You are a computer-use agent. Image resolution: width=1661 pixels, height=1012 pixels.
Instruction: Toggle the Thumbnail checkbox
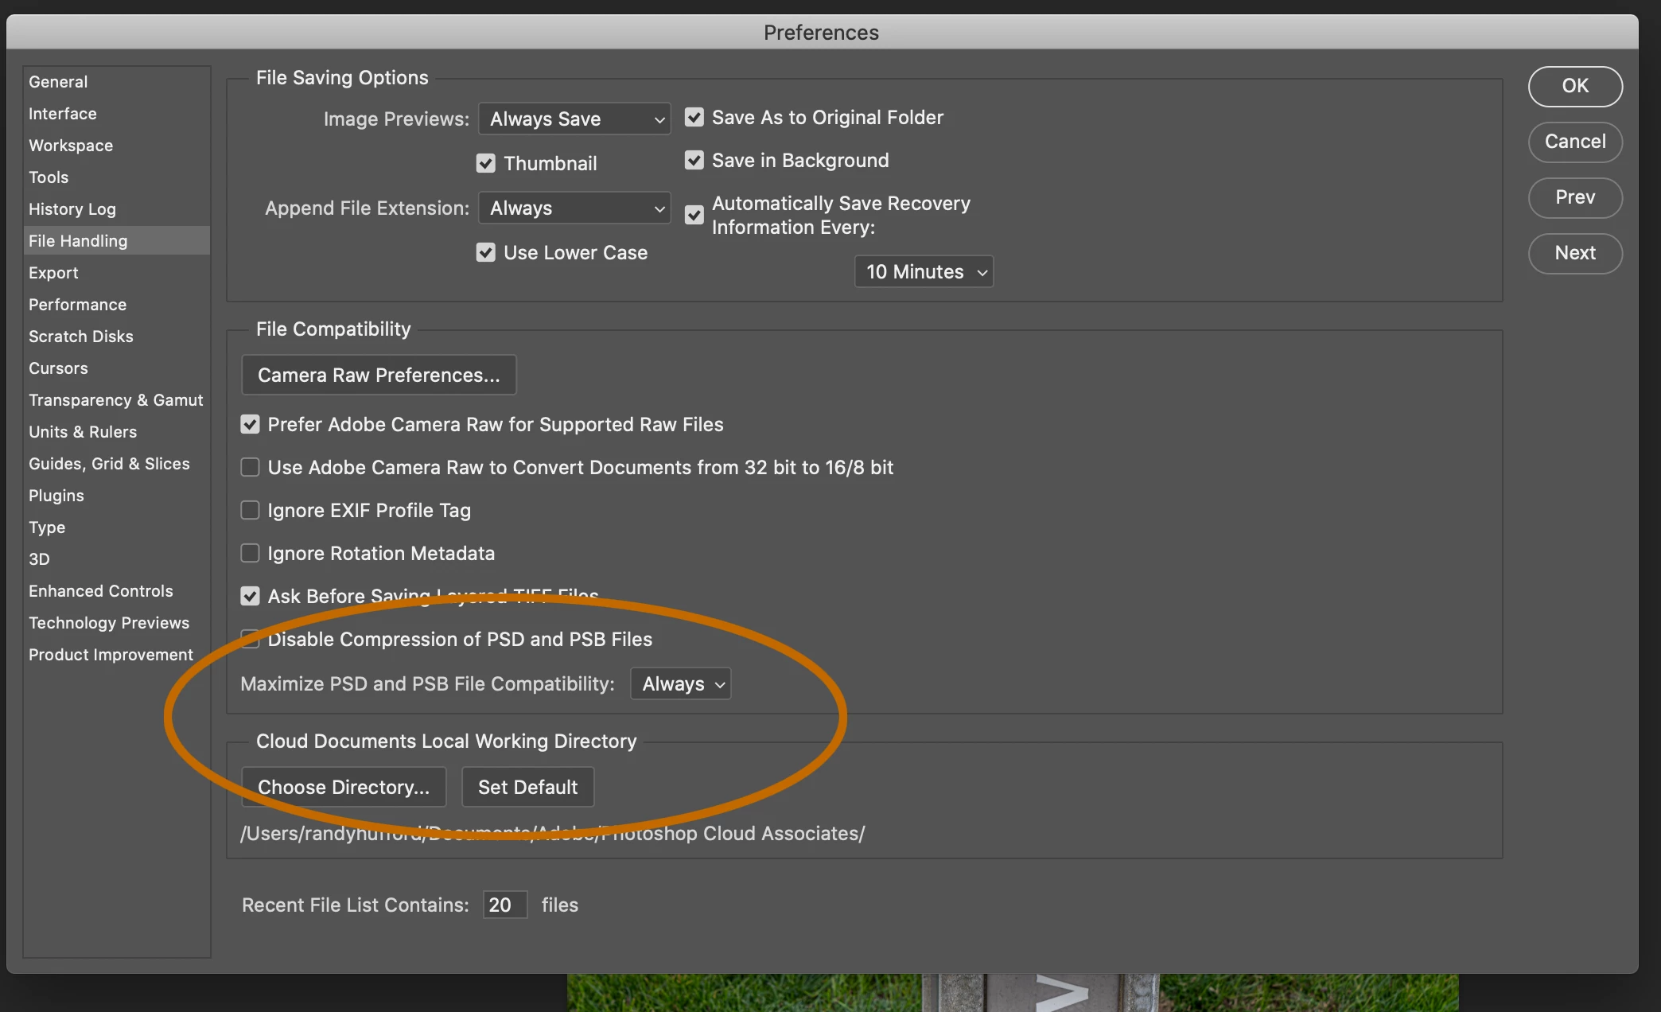(485, 163)
